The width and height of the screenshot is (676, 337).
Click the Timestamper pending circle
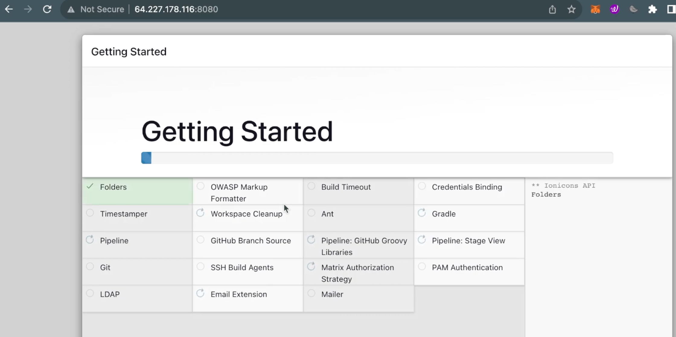(90, 213)
